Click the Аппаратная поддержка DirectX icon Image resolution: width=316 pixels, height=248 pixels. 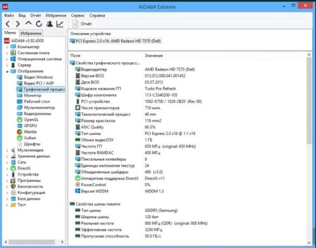coord(78,178)
